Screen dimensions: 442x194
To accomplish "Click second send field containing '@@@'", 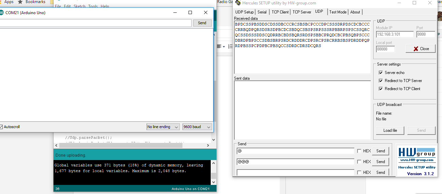I will pyautogui.click(x=295, y=162).
